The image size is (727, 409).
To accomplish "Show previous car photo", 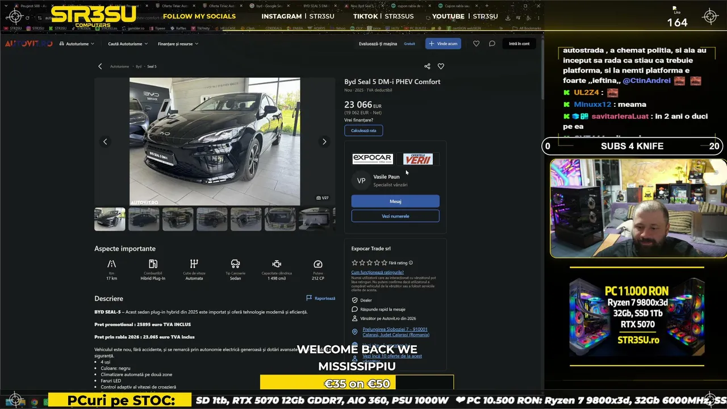I will point(105,141).
